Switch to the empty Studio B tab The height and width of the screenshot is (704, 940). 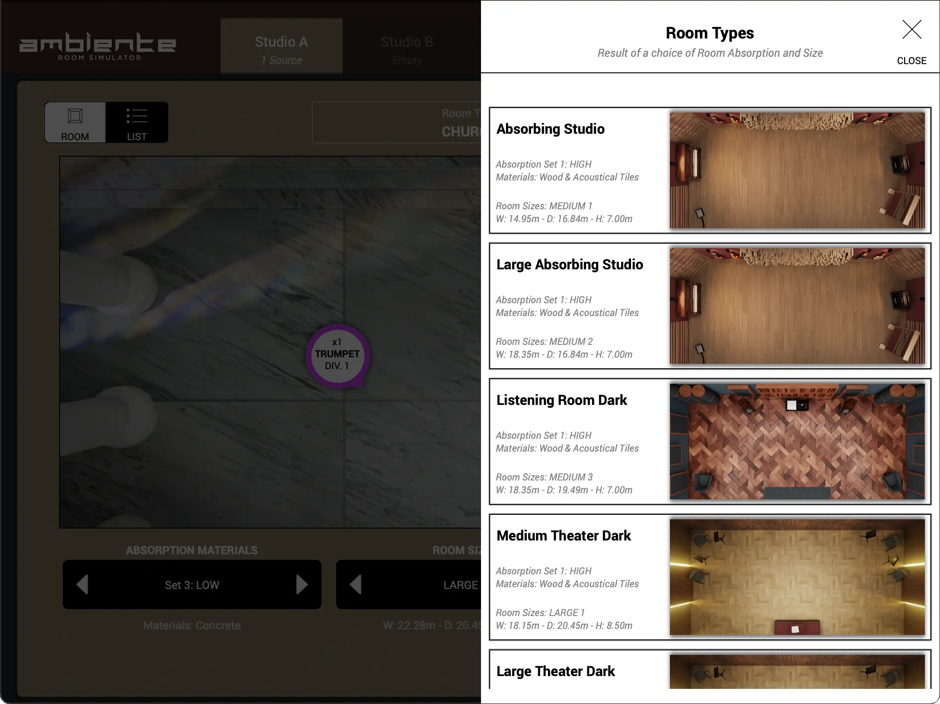click(407, 45)
